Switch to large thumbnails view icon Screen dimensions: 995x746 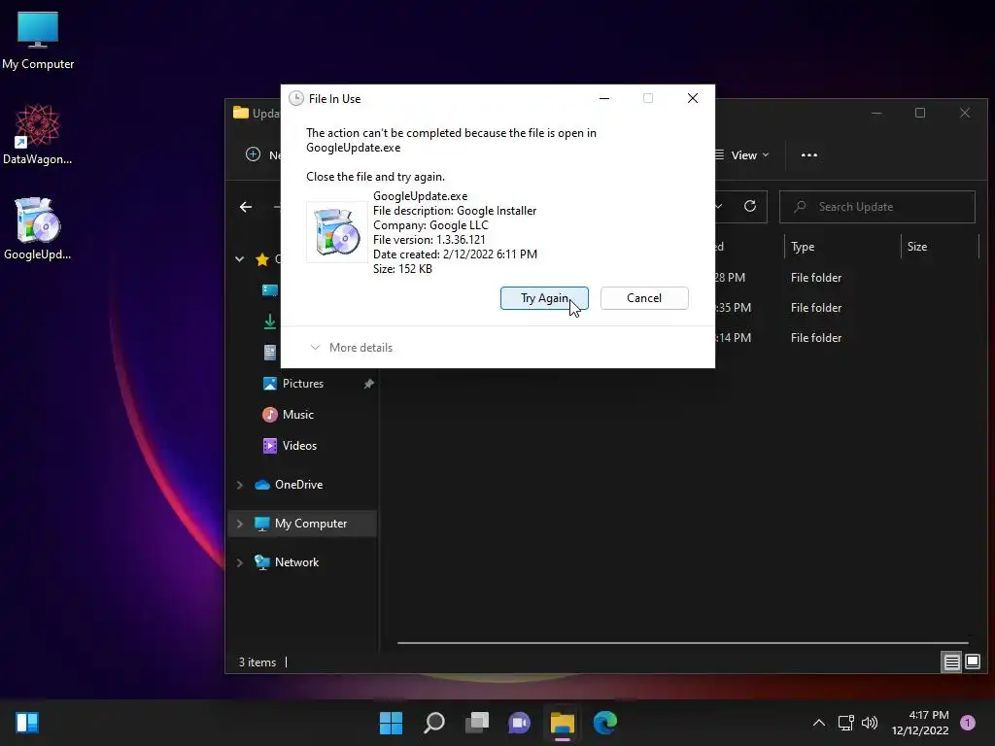(972, 662)
